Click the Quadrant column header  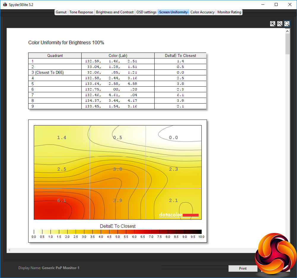click(x=55, y=55)
